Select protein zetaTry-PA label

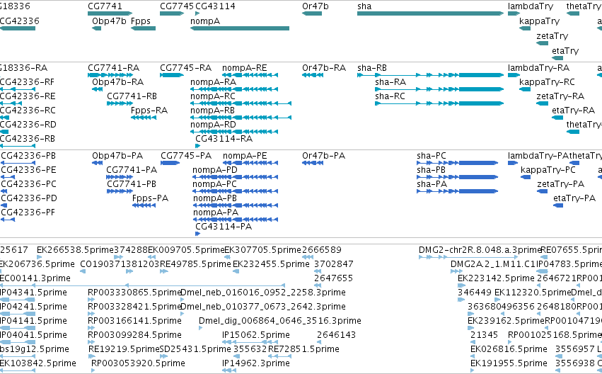point(560,184)
